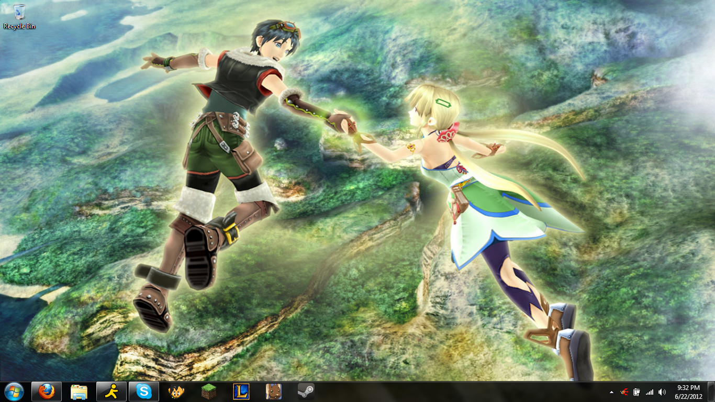
Task: Launch the pixel character face app
Action: [176, 392]
